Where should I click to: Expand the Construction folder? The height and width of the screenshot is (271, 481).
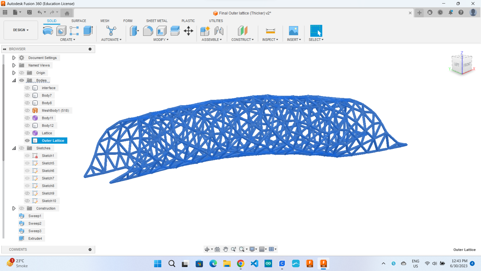point(14,208)
